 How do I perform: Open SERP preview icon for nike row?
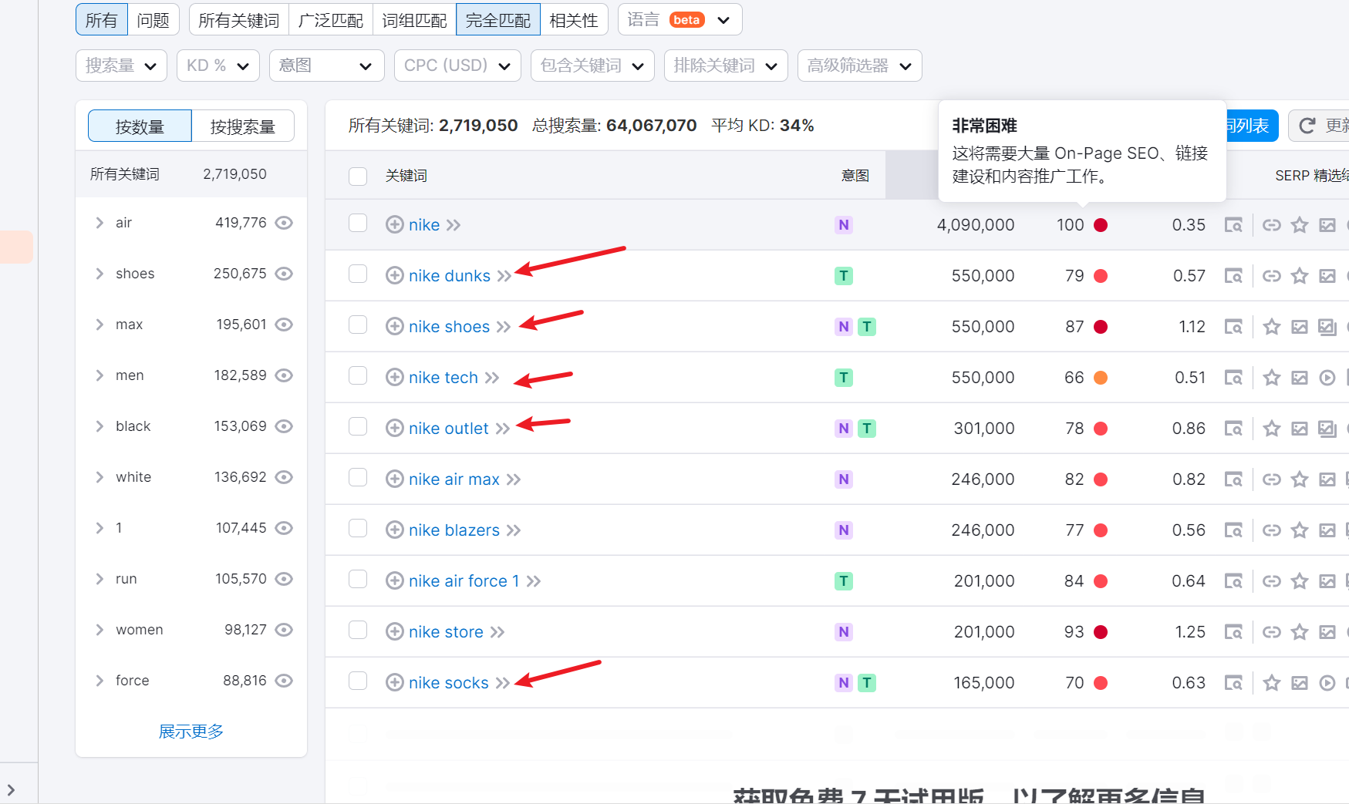pos(1233,225)
